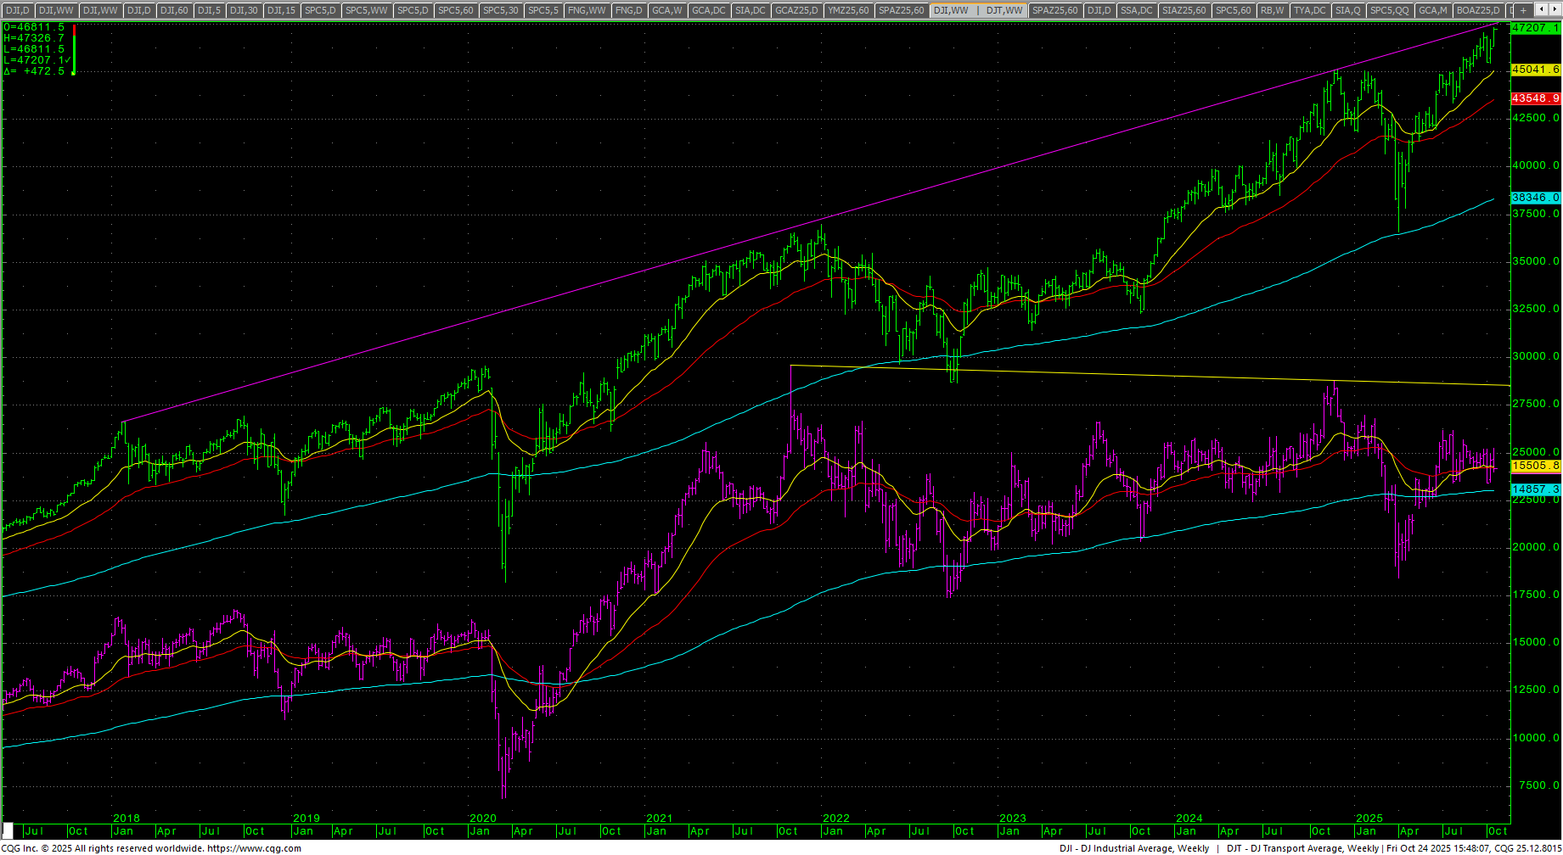Click the cyan 38346.0 moving average label
Image resolution: width=1563 pixels, height=855 pixels.
[x=1536, y=198]
